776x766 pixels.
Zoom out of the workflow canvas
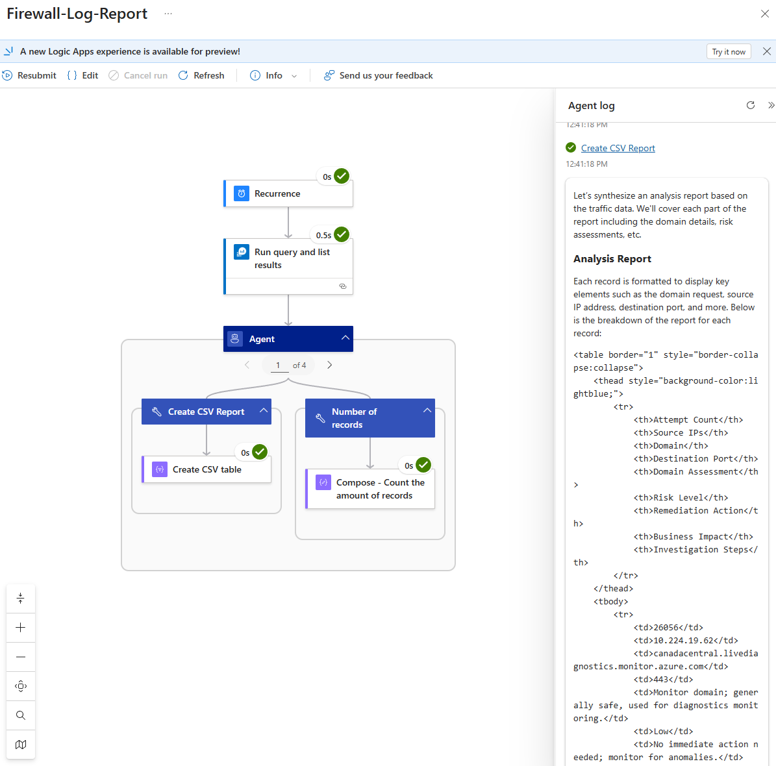(x=21, y=657)
